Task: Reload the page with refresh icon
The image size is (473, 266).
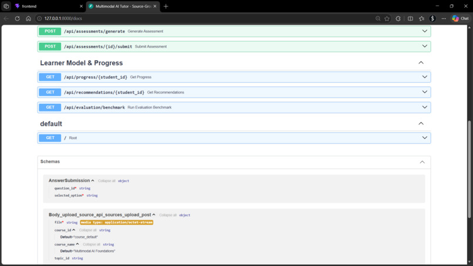Action: click(17, 18)
